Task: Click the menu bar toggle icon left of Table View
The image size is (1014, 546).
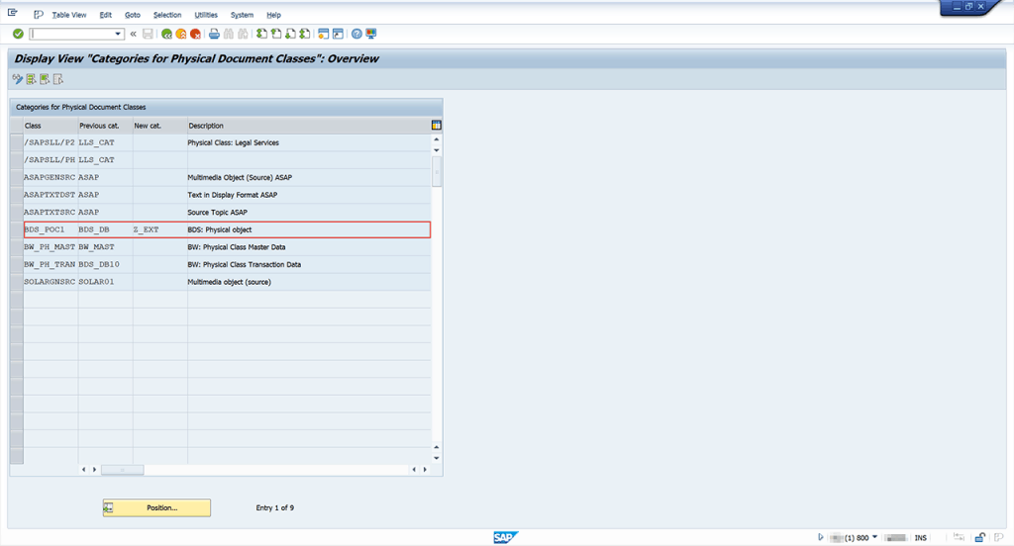Action: pos(39,15)
